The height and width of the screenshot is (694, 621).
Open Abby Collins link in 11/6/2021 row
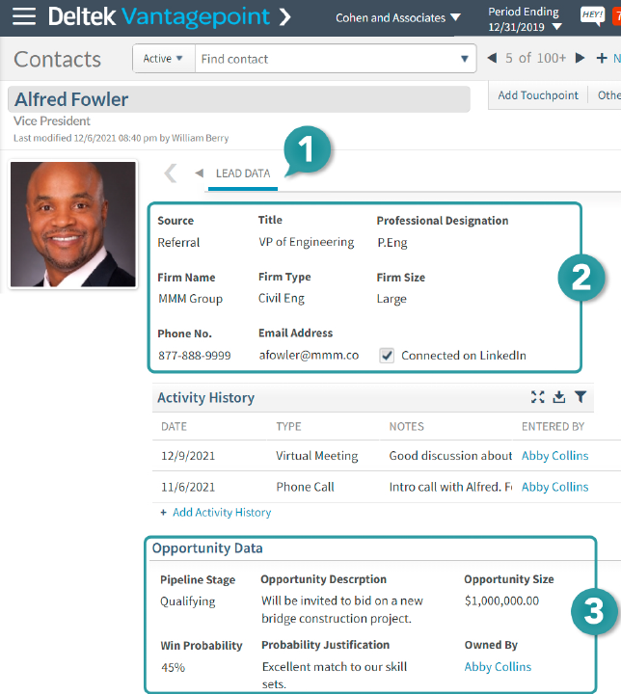point(554,487)
